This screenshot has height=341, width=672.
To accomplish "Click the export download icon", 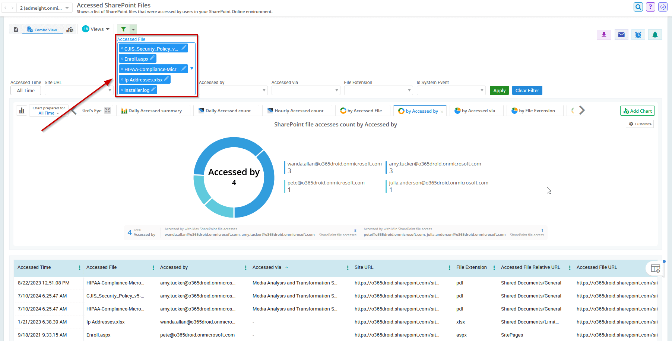I will point(604,35).
